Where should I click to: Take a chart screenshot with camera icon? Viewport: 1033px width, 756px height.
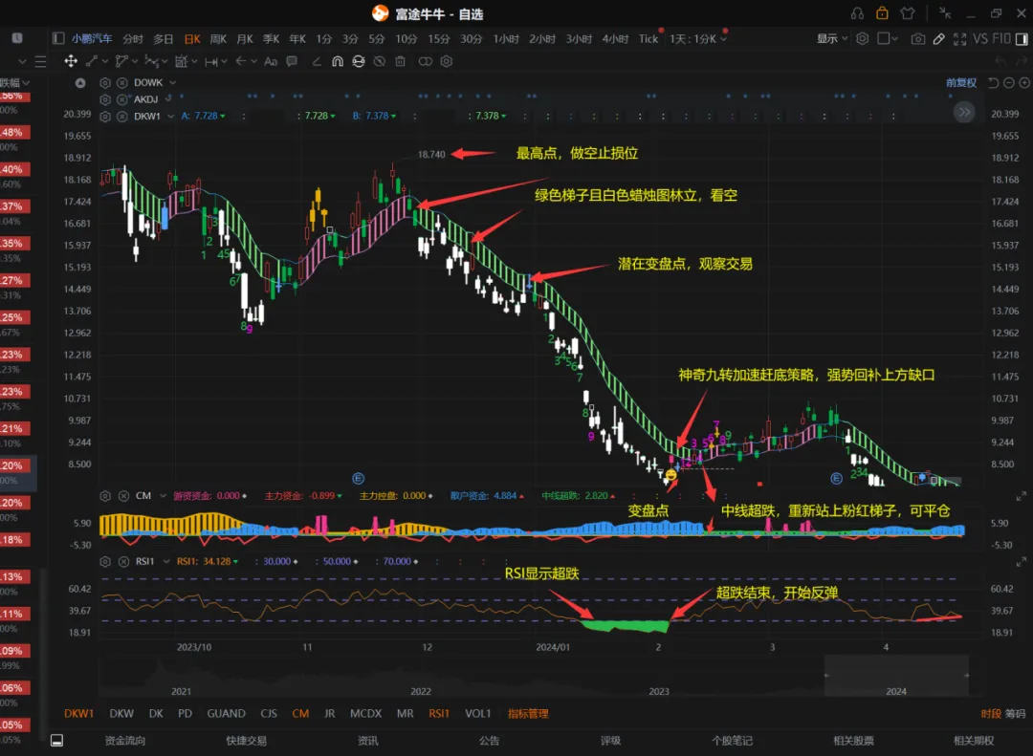pos(917,39)
